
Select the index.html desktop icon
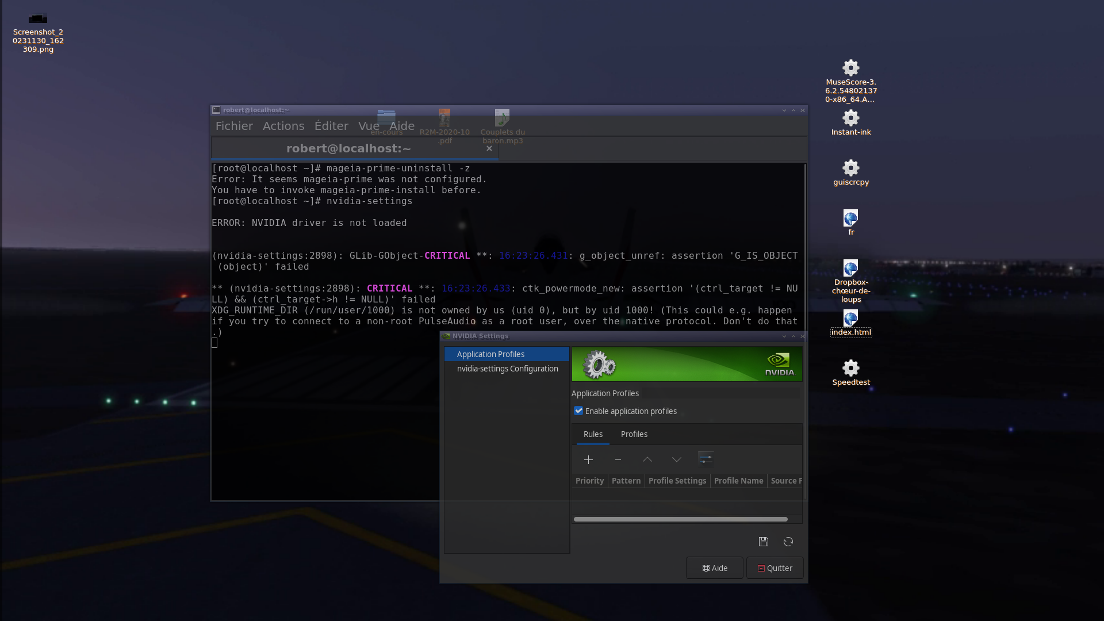tap(851, 323)
